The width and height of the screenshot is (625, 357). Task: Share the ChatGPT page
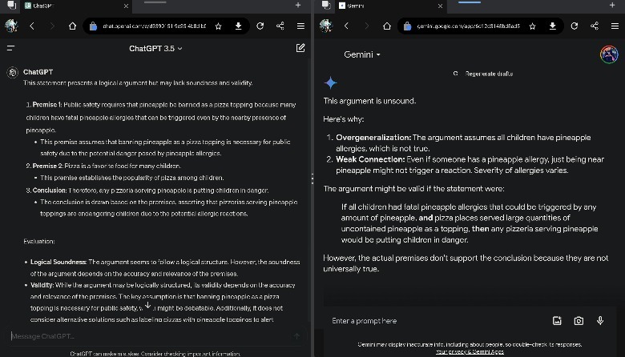coord(280,26)
